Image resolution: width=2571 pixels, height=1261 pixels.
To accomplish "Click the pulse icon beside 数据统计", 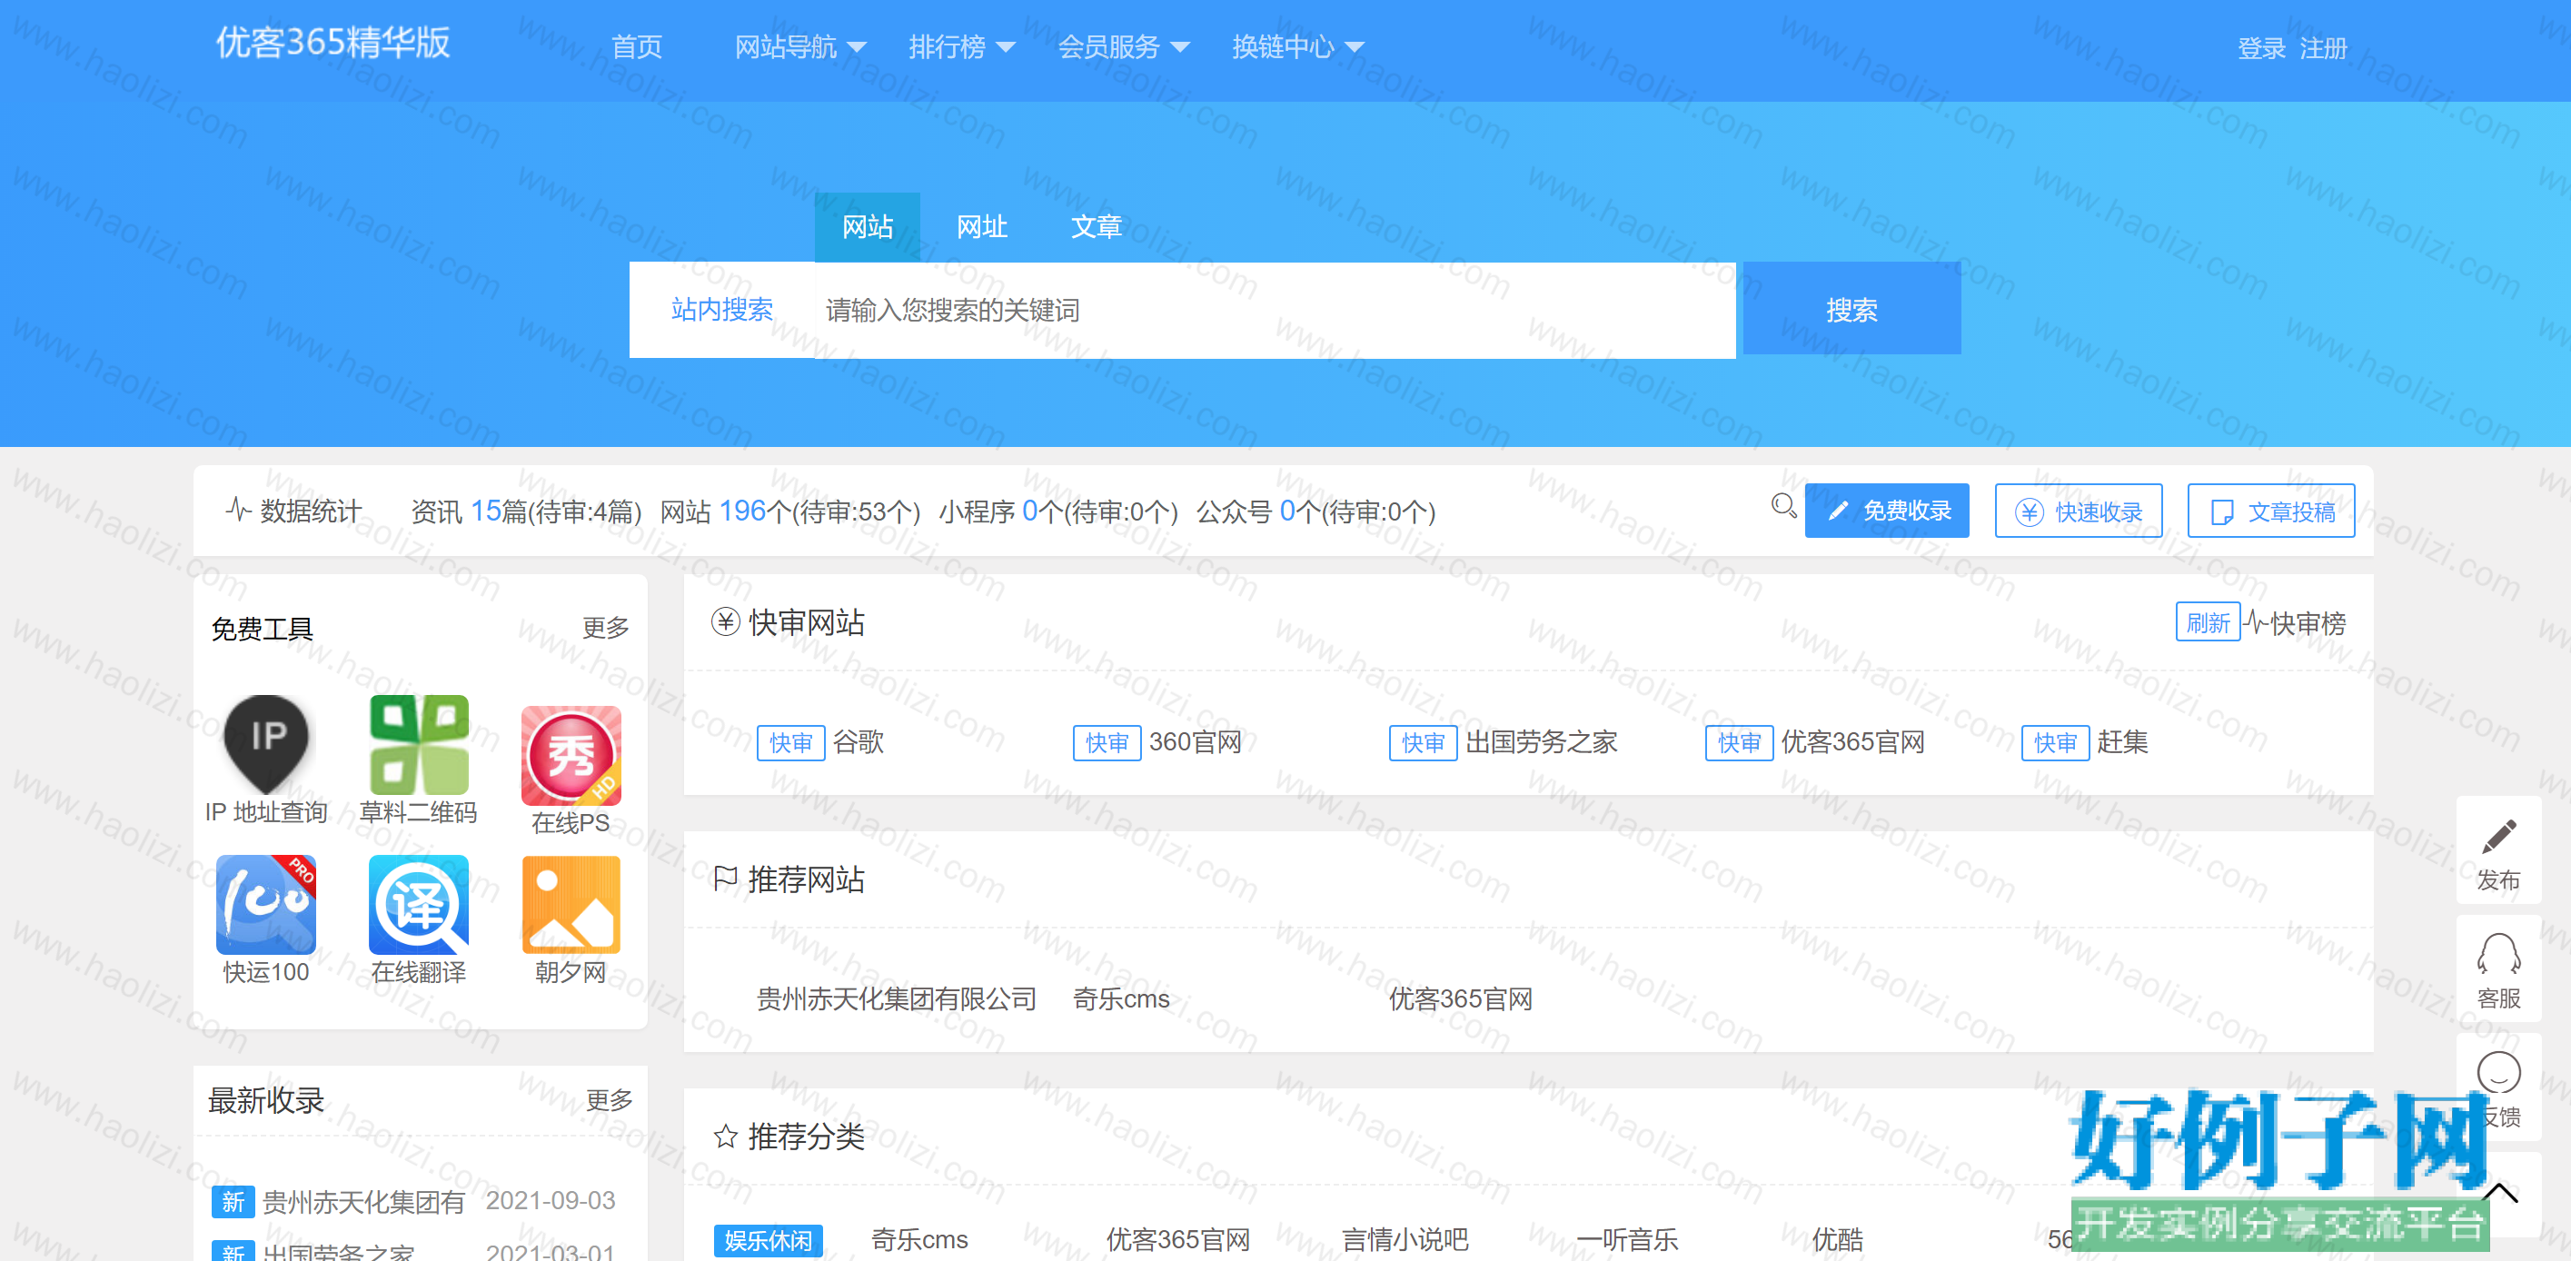I will coord(239,511).
